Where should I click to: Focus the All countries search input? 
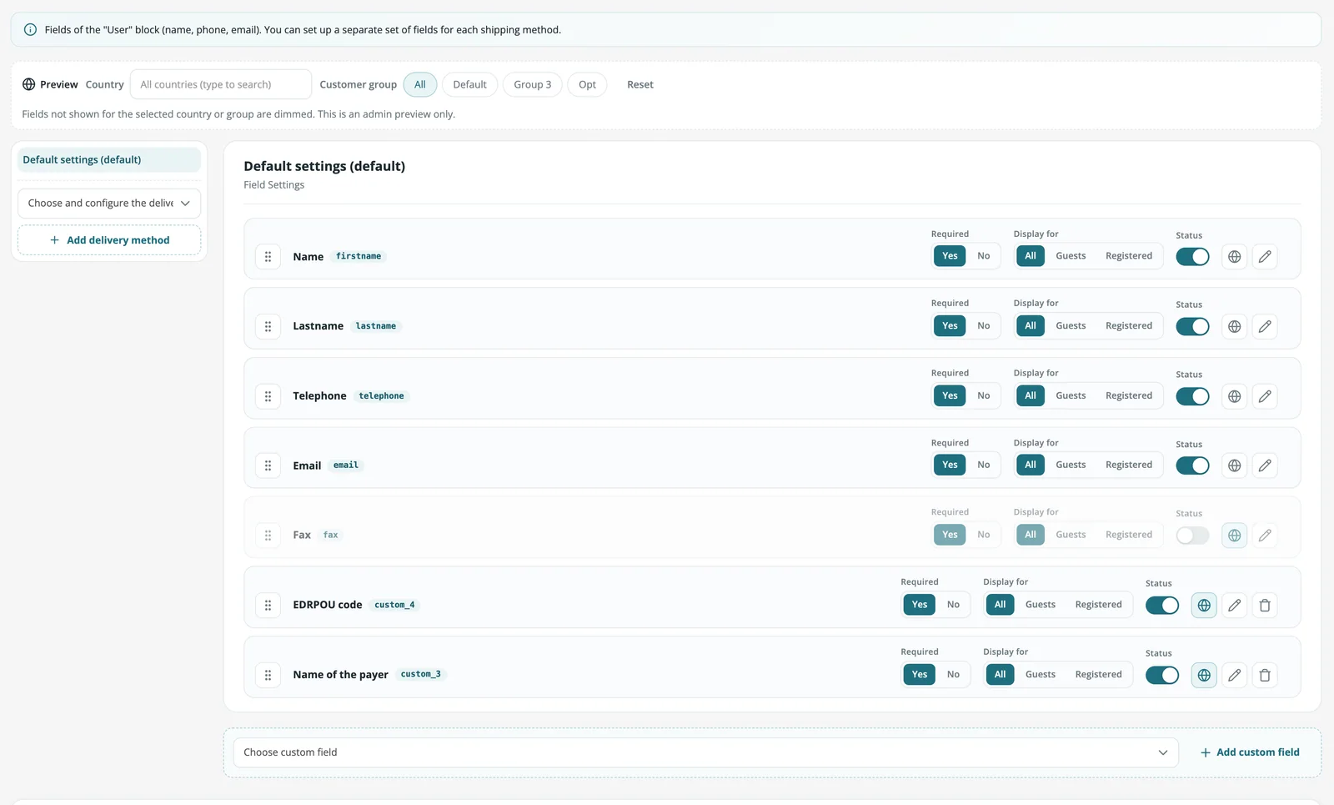[221, 85]
